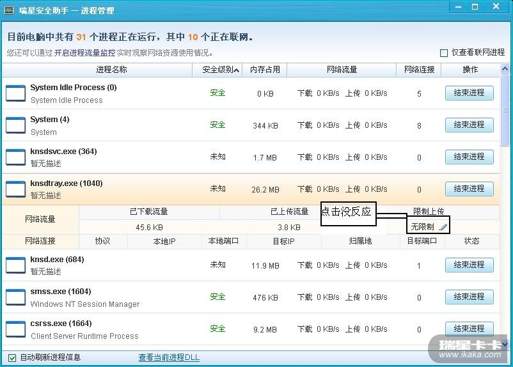Sort by 网络连接 column header

tap(419, 70)
